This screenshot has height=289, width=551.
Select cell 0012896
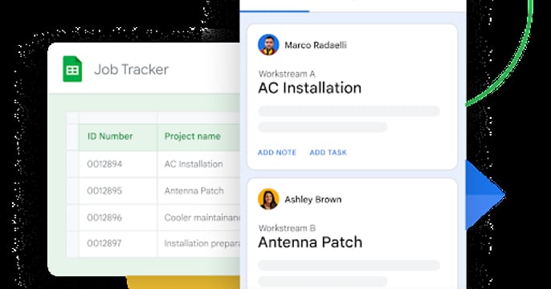(x=118, y=218)
